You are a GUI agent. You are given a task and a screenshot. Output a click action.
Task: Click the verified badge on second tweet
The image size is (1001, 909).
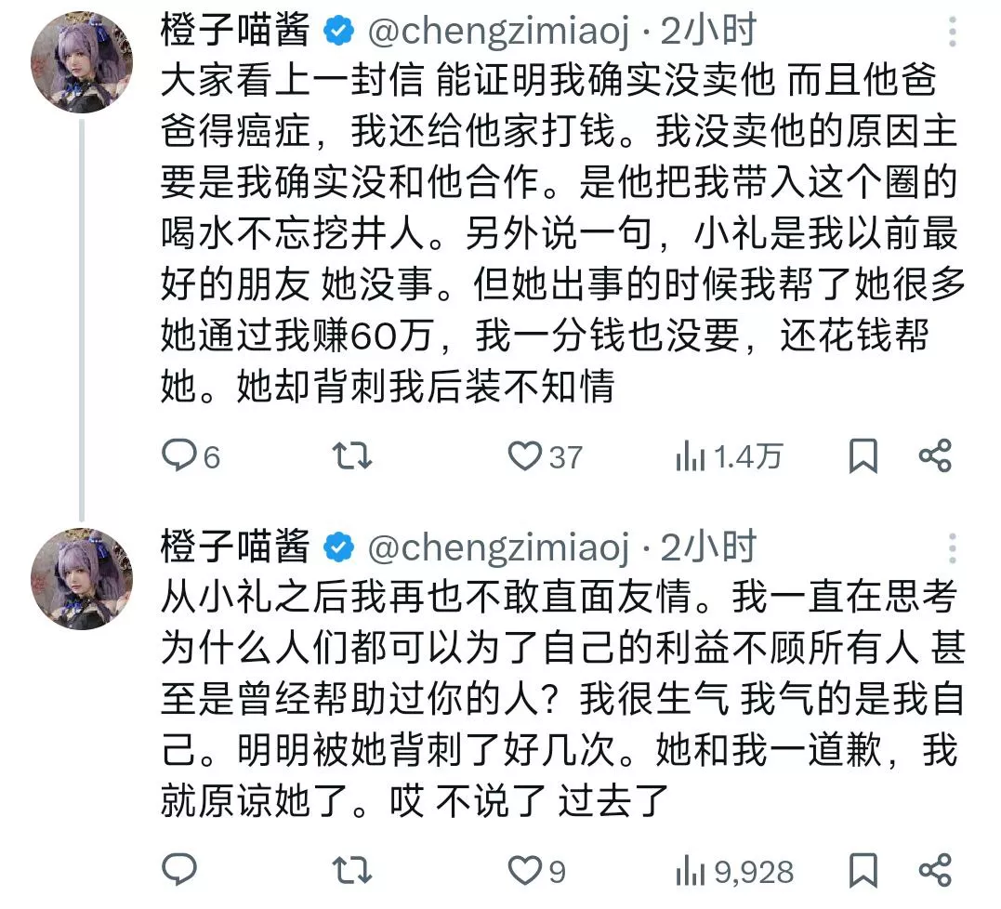tap(339, 547)
